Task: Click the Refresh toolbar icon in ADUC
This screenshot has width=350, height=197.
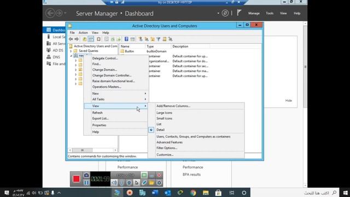Action: click(113, 39)
